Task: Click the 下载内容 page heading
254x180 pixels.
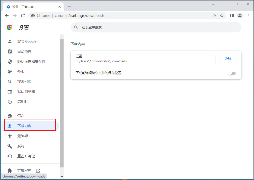Action: coord(78,44)
